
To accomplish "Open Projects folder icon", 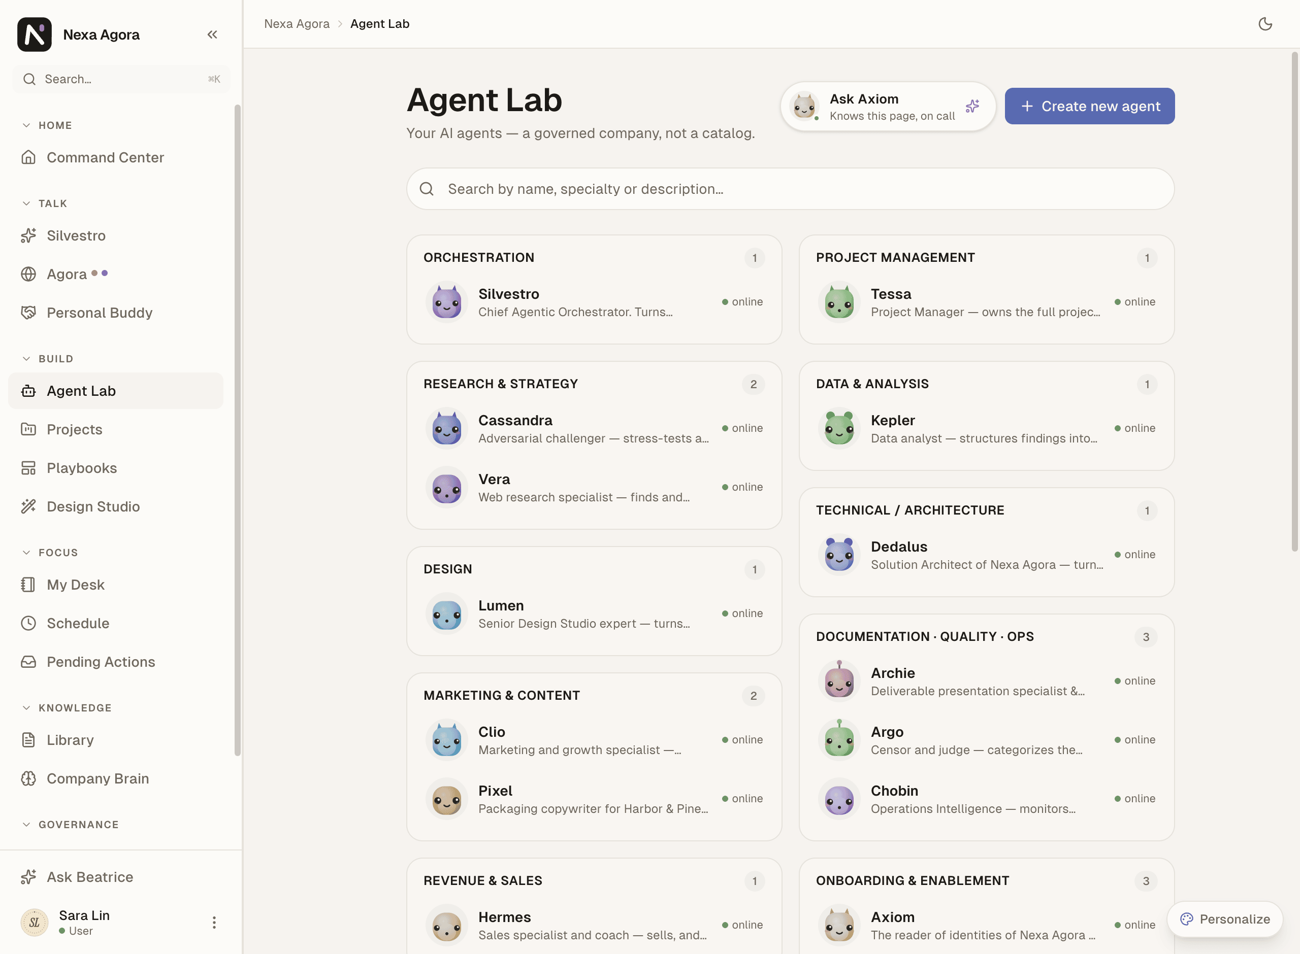I will (28, 429).
